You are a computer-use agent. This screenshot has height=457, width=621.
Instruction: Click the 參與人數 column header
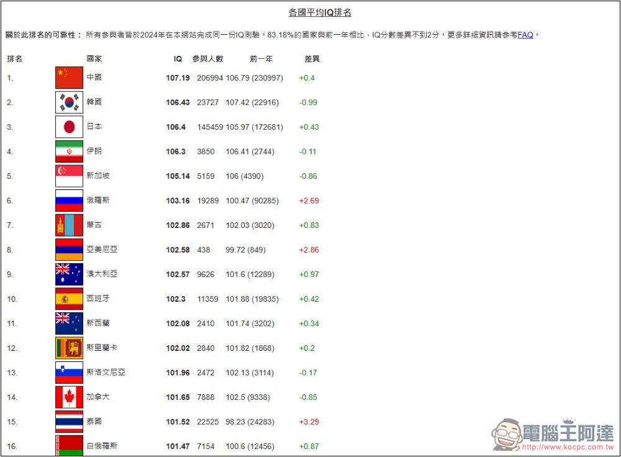207,59
